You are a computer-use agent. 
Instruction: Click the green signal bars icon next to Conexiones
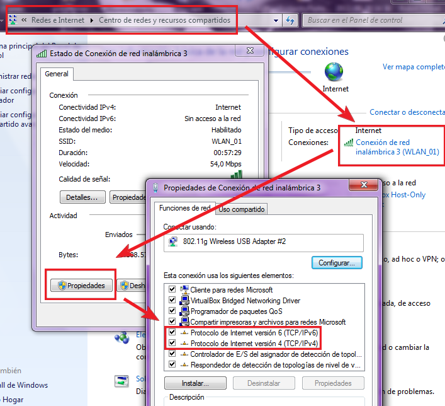pyautogui.click(x=348, y=143)
